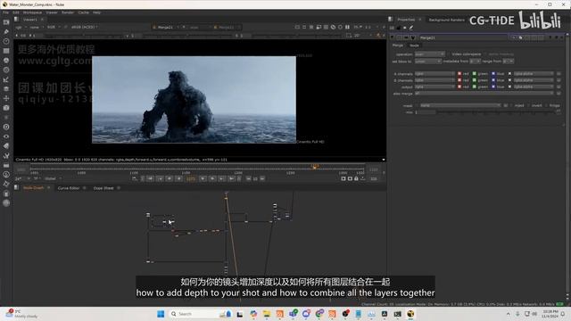The height and width of the screenshot is (321, 571).
Task: Open the Image nodes toolbar menu
Action: [6, 22]
